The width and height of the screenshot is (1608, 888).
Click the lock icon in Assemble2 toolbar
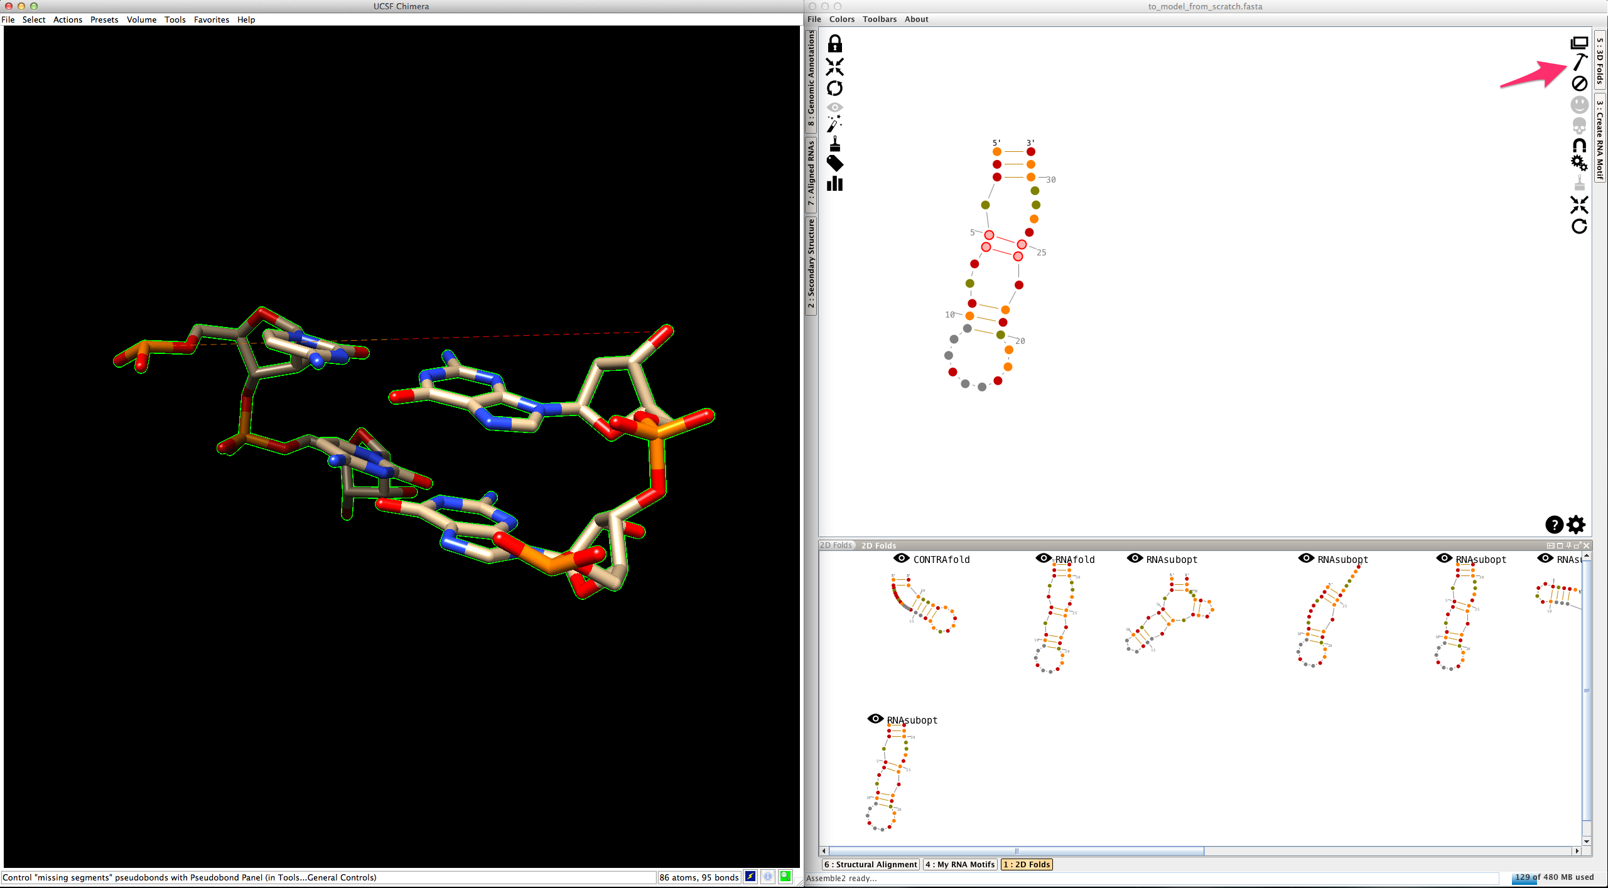click(834, 44)
